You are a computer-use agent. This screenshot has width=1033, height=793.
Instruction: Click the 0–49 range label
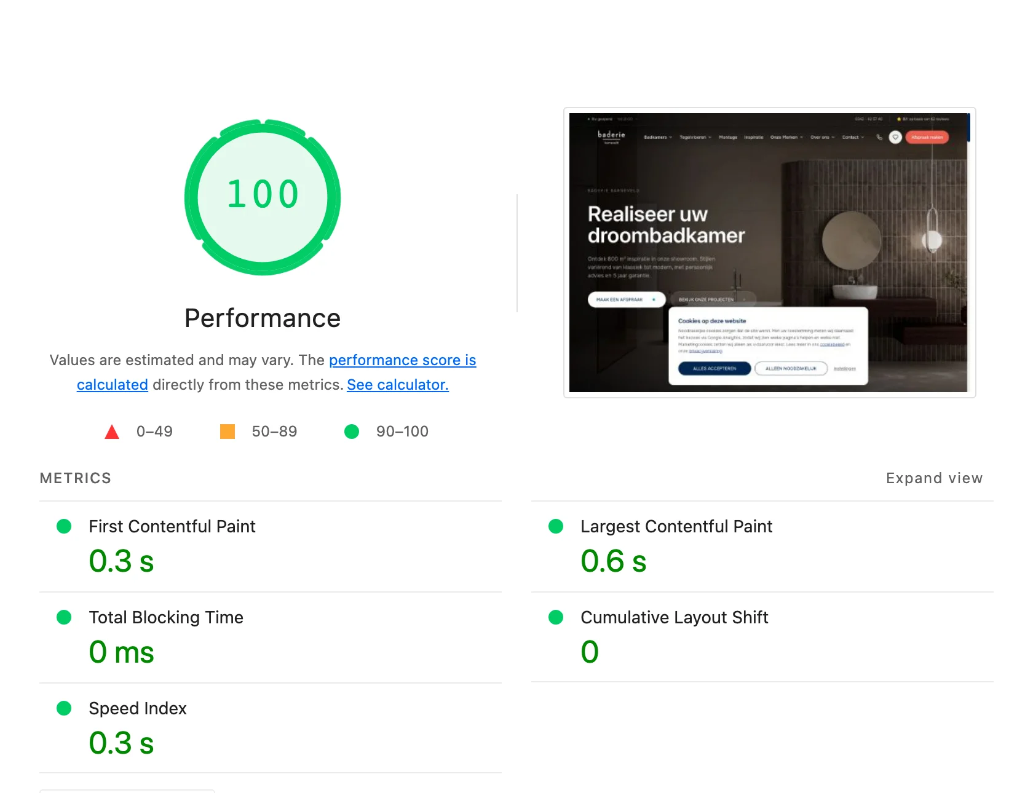tap(154, 432)
